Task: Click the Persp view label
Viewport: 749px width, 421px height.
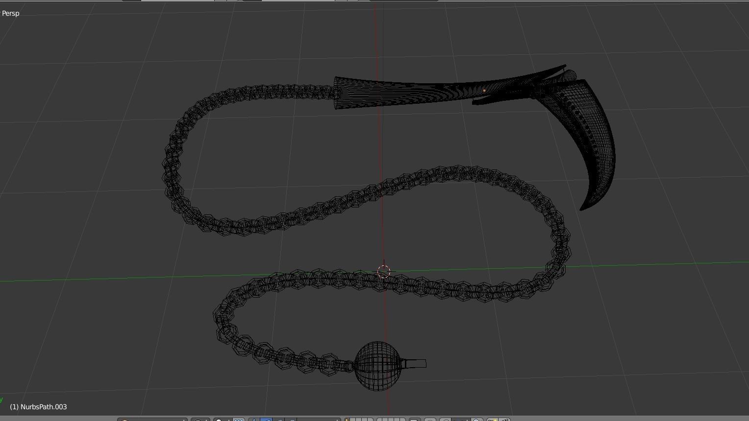Action: point(10,13)
